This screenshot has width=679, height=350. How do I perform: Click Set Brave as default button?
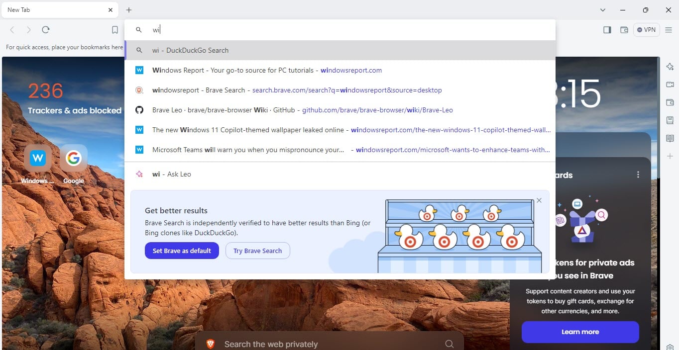(x=182, y=251)
